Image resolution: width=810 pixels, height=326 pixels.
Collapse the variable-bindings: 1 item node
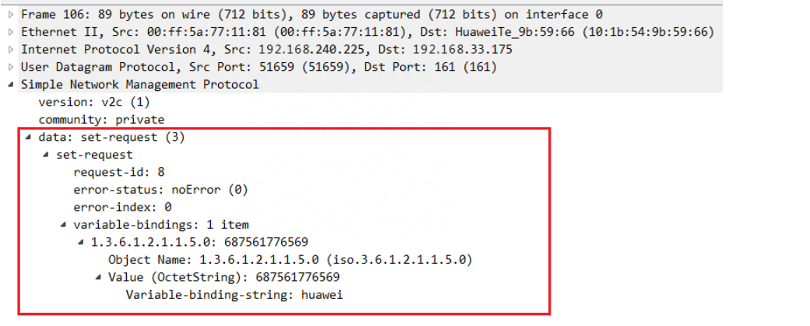tap(64, 225)
